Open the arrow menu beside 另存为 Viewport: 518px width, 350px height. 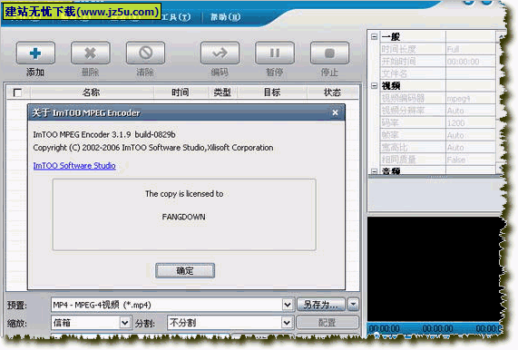pos(353,304)
